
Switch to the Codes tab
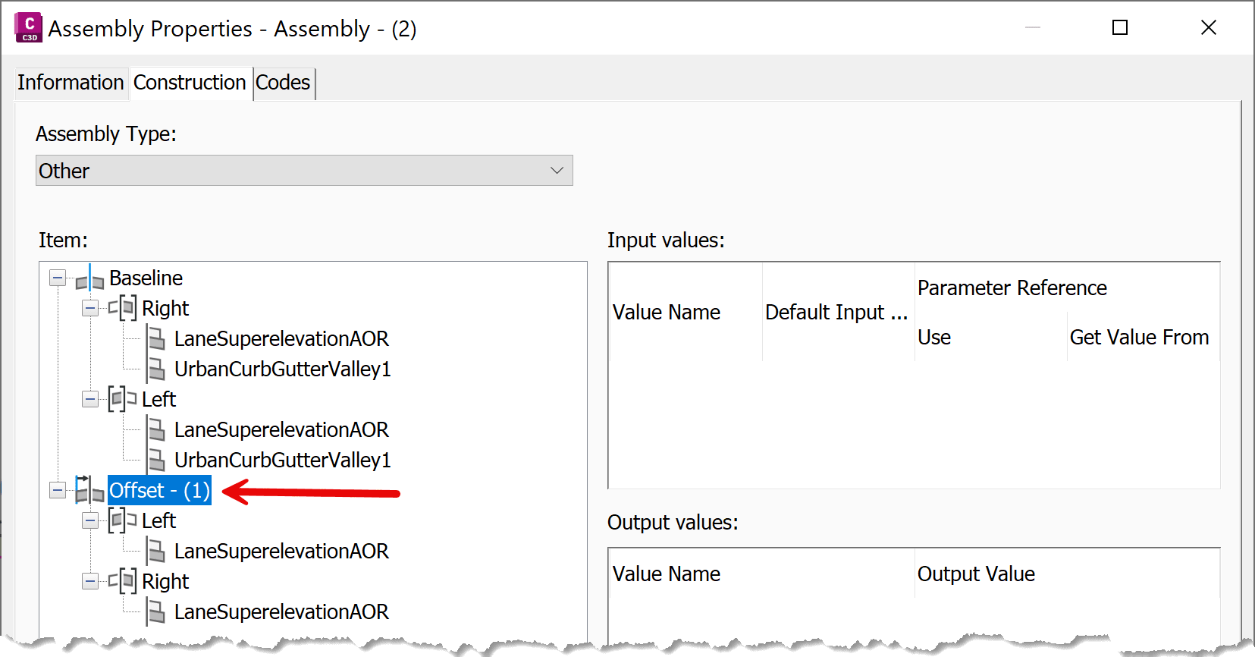(283, 82)
